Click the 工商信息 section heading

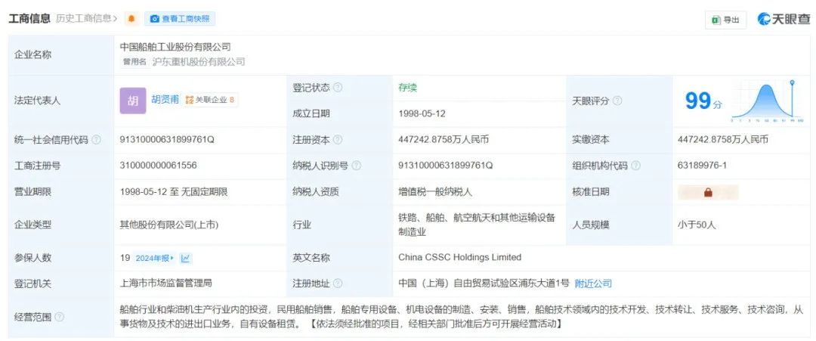click(x=29, y=19)
